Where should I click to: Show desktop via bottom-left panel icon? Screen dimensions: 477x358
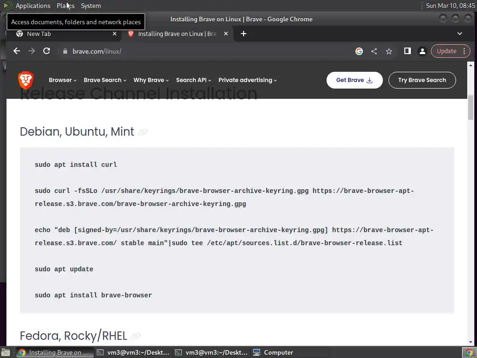[6, 352]
